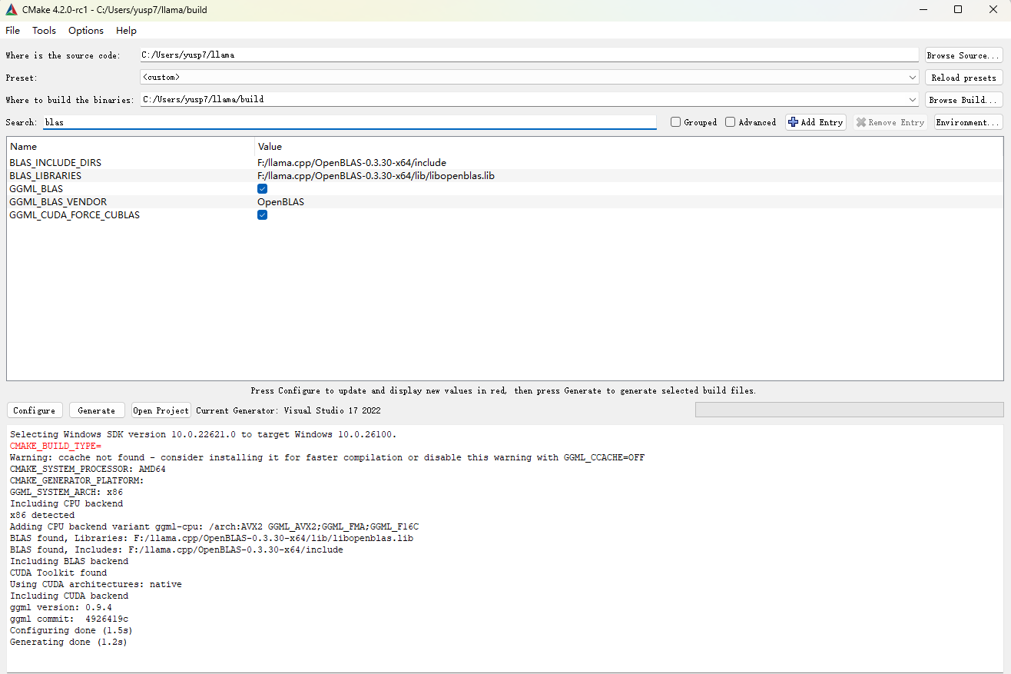The width and height of the screenshot is (1011, 674).
Task: Click the CMake logo icon in title bar
Action: 12,10
